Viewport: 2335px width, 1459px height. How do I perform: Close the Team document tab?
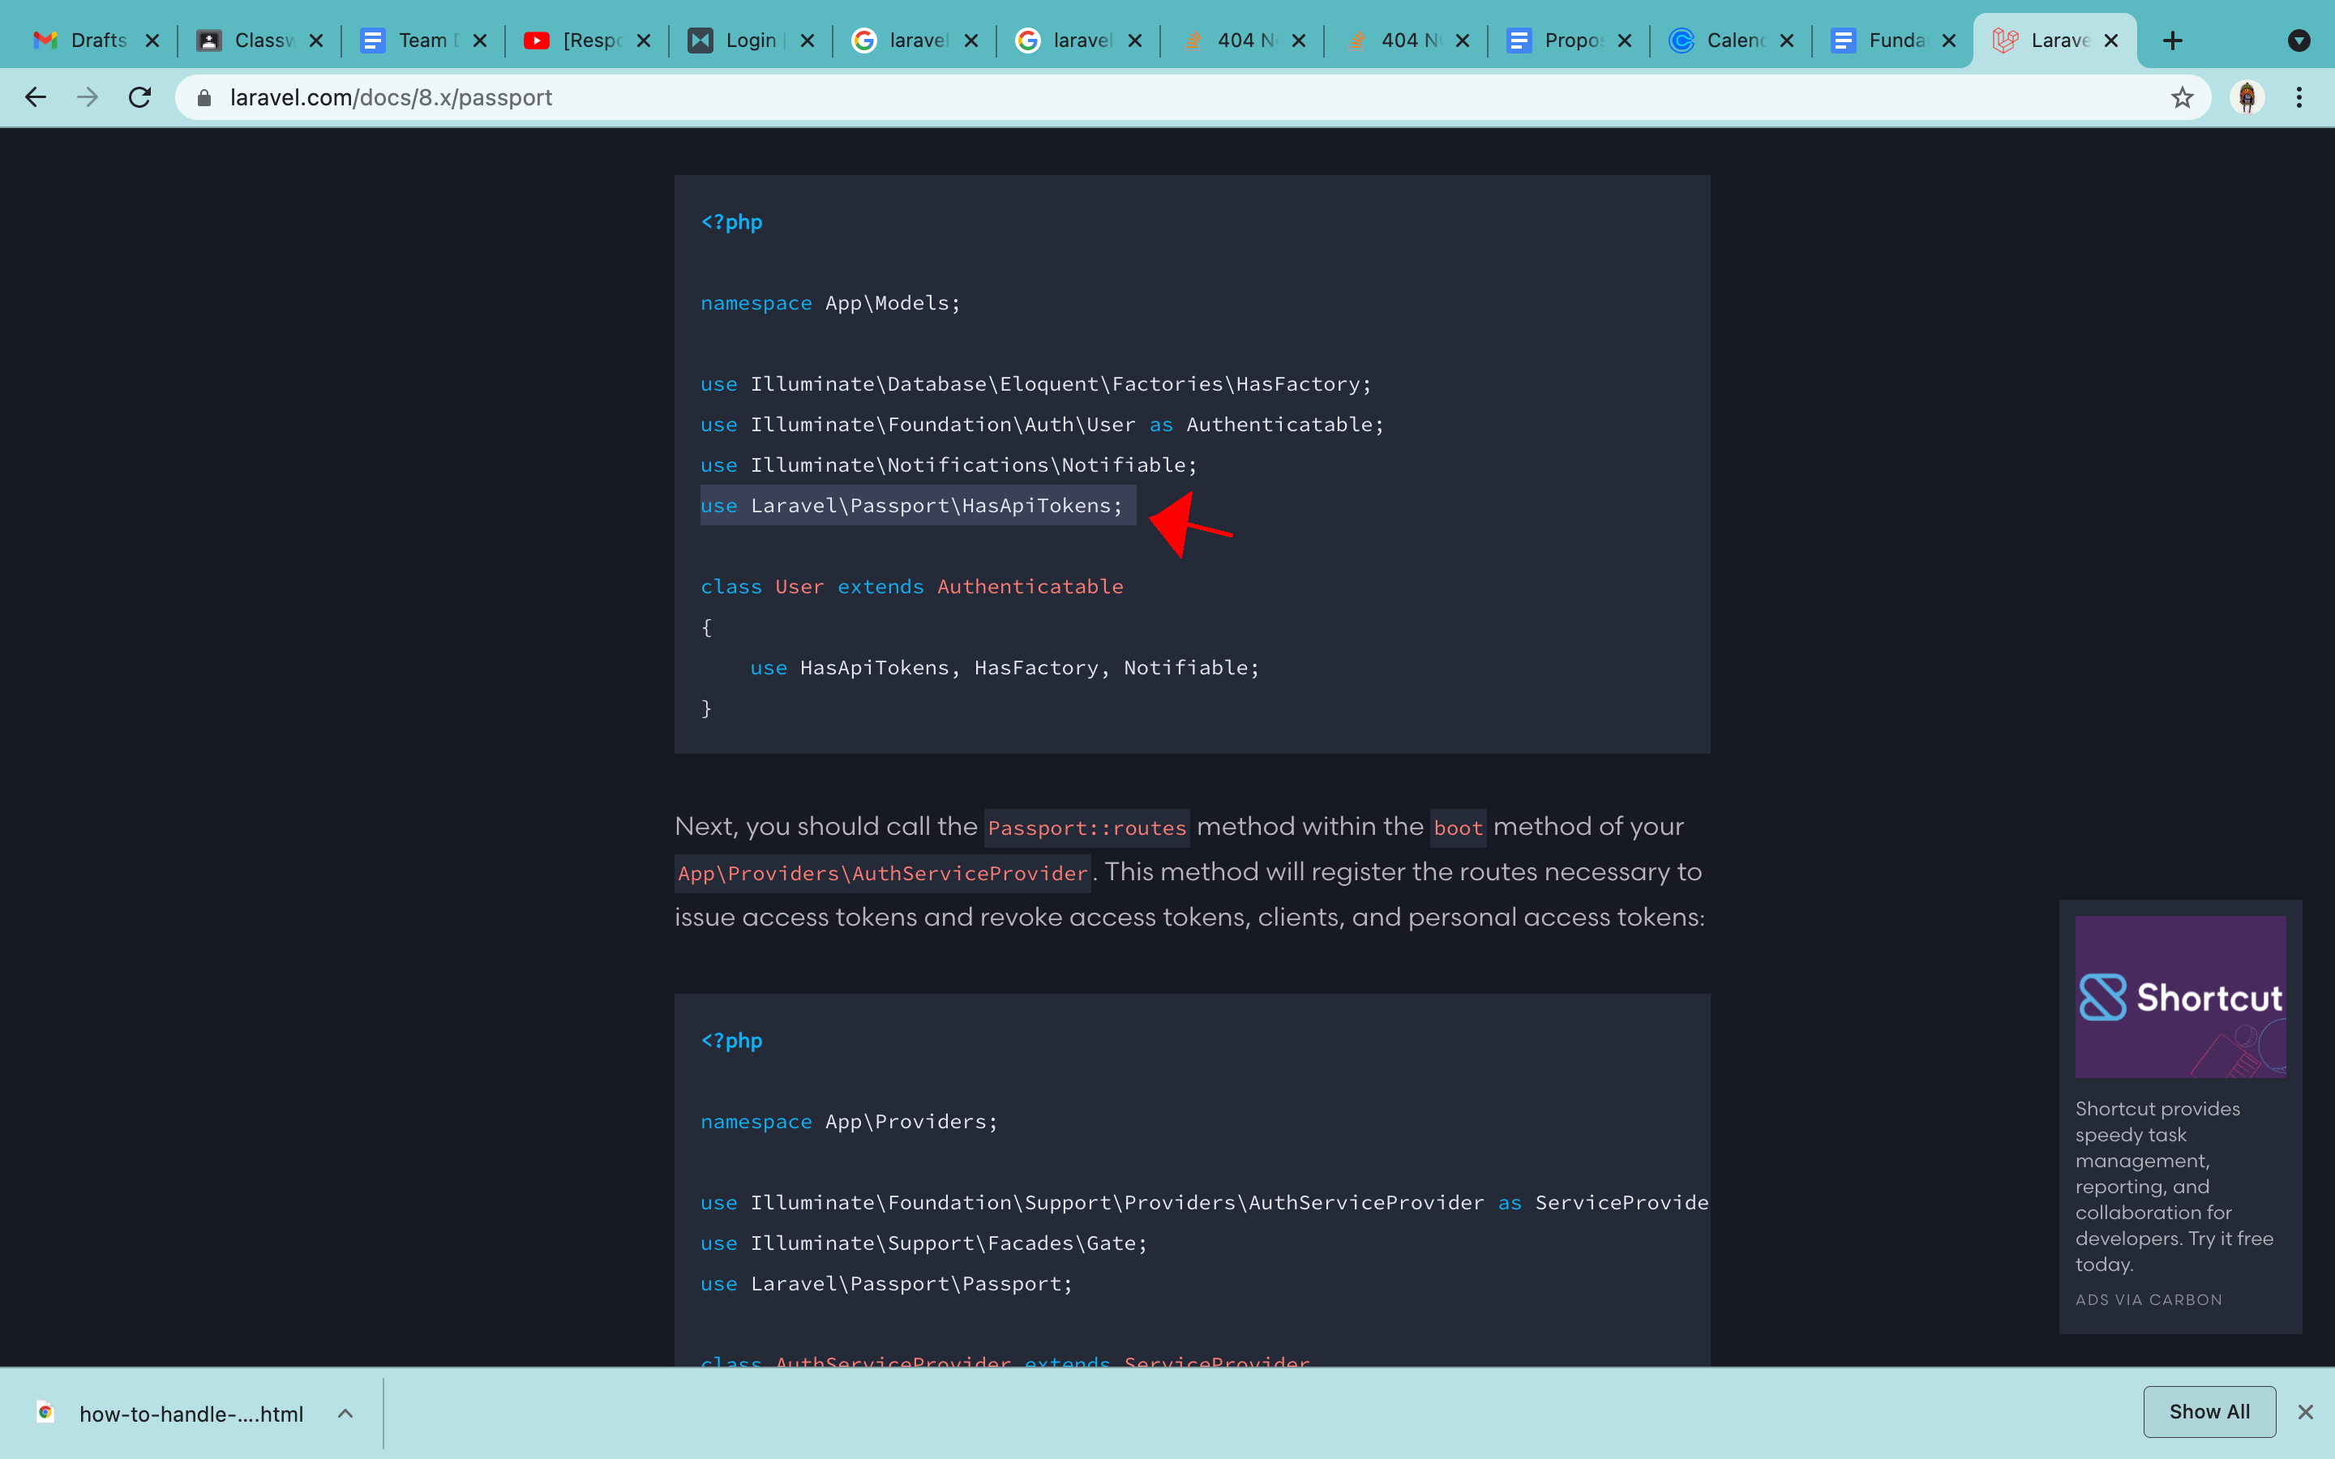tap(479, 41)
